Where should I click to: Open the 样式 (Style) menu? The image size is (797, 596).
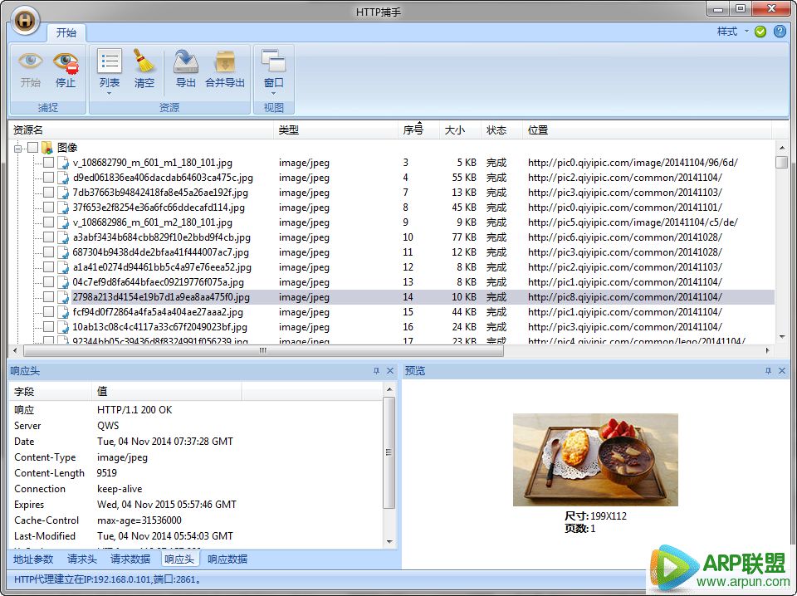click(731, 32)
